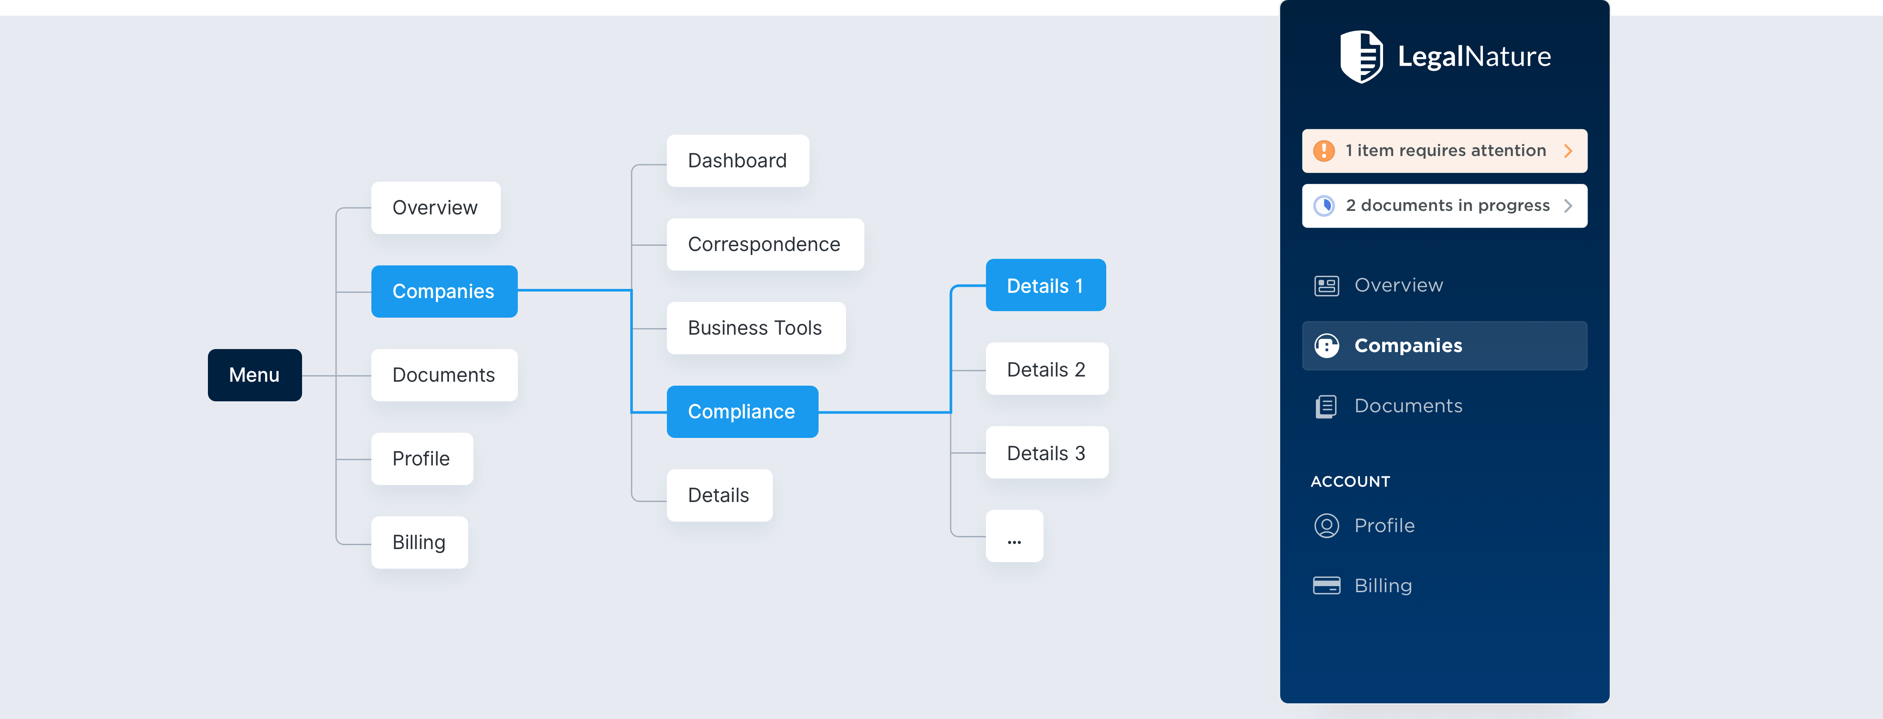This screenshot has height=719, width=1883.
Task: Click the orange alert icon on attention banner
Action: 1324,150
